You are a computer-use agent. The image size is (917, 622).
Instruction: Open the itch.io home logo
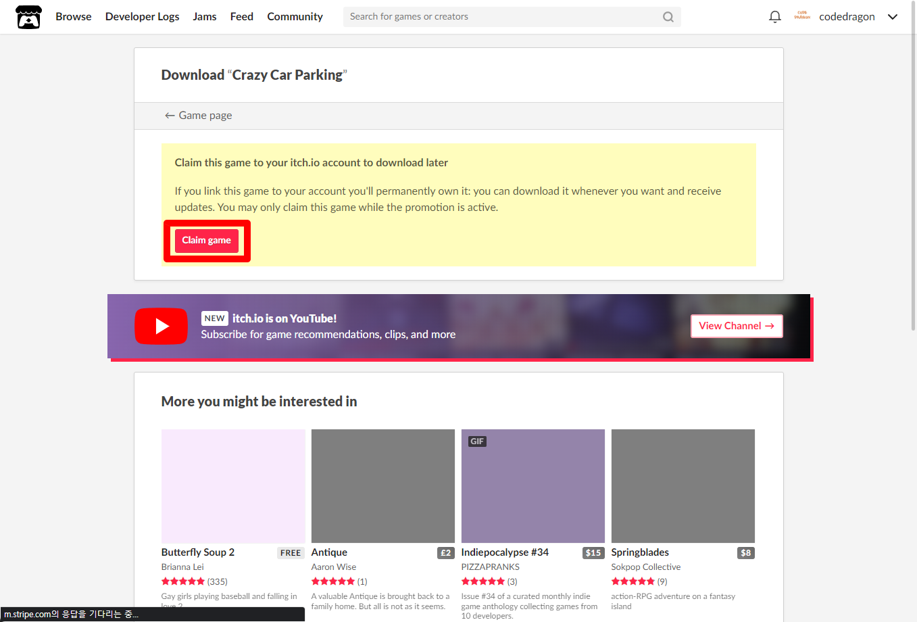point(28,17)
